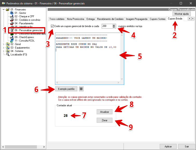Select the 02 - Cheque e CPF icon

point(12,16)
